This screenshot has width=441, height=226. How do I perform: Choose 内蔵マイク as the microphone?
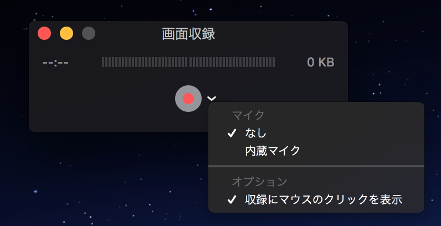click(x=316, y=151)
